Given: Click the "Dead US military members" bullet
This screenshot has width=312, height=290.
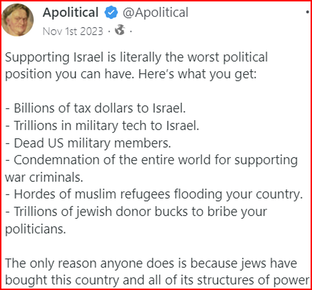Looking at the screenshot, I should pos(88,143).
